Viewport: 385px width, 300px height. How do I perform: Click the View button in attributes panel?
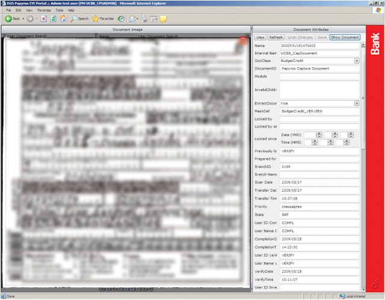[x=260, y=37]
